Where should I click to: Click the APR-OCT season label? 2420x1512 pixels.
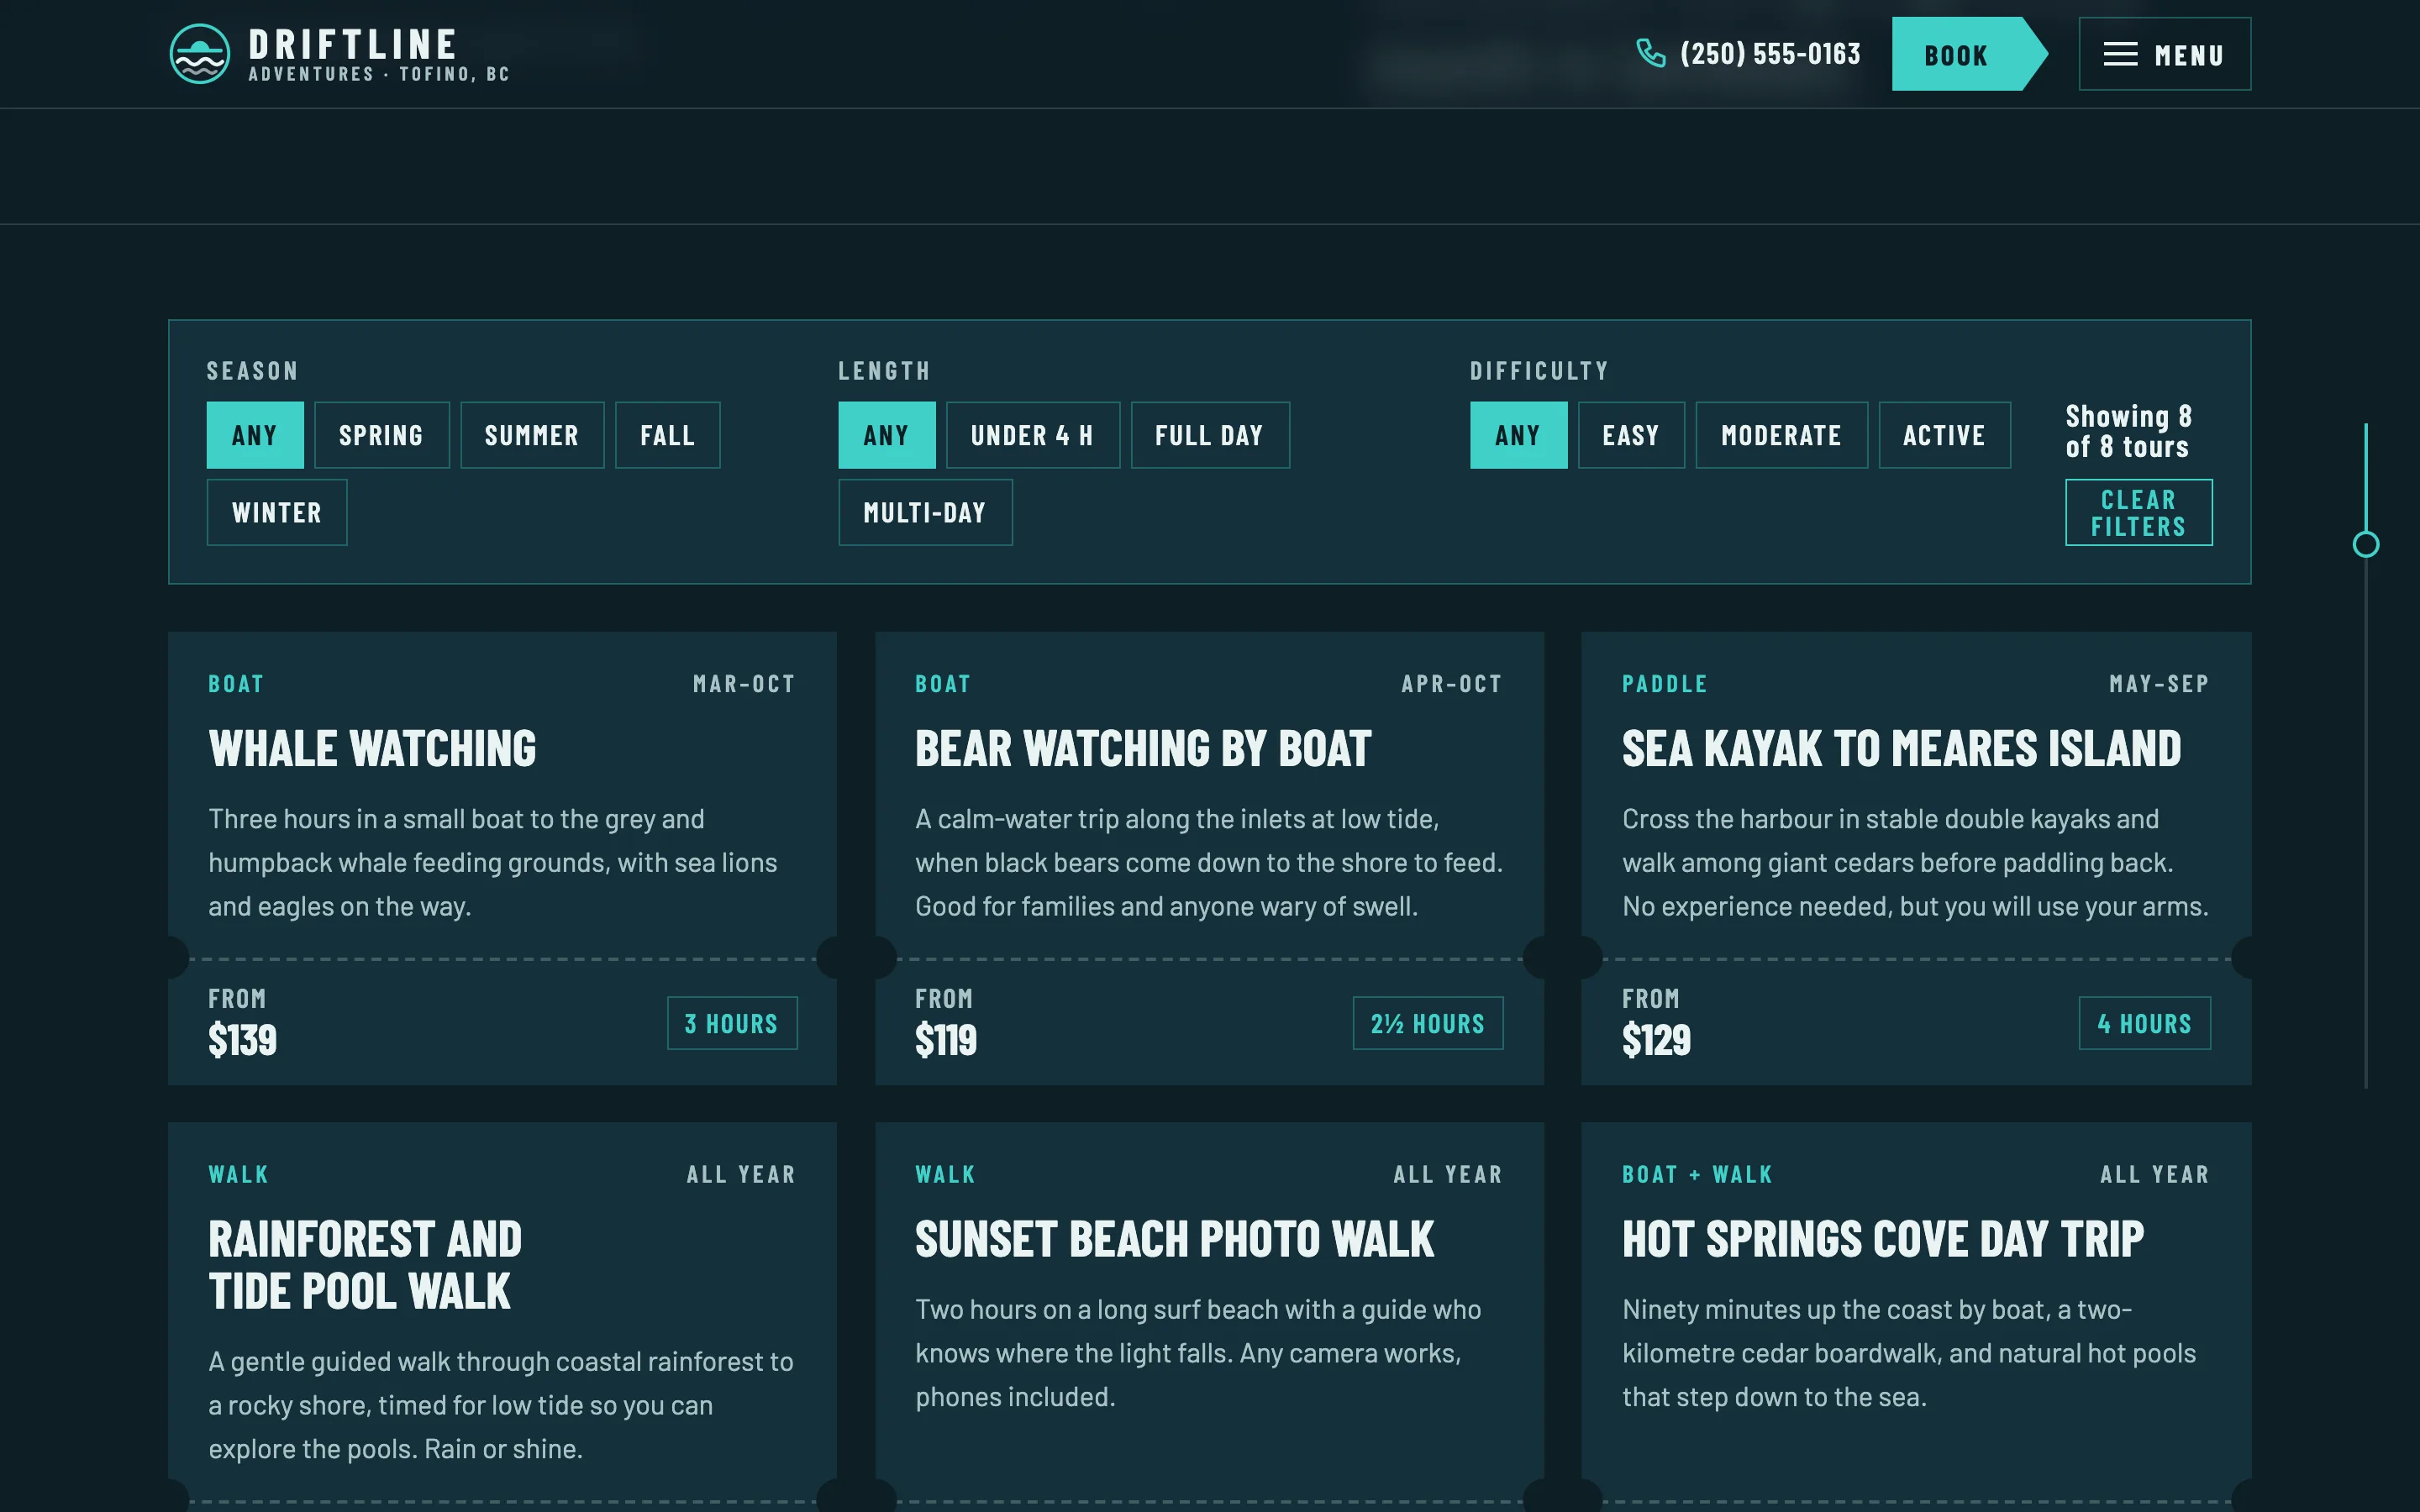point(1452,684)
